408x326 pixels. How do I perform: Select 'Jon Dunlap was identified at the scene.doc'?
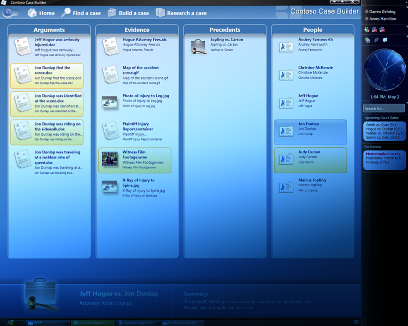pos(47,104)
